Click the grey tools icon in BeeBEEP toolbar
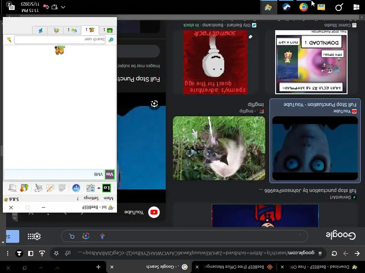Viewport: 365px width, 273px height. pyautogui.click(x=38, y=188)
